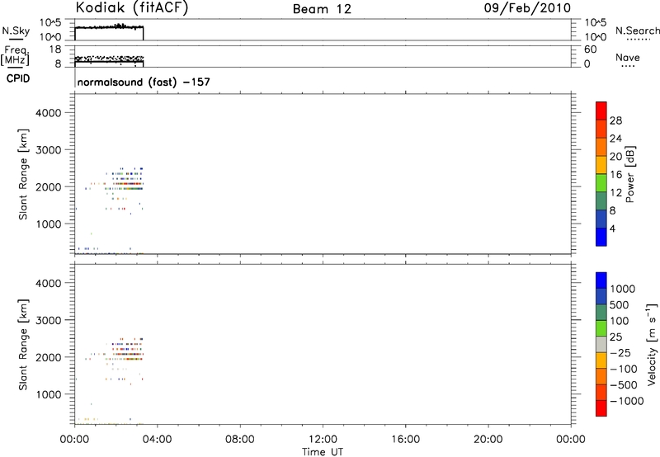Image resolution: width=660 pixels, height=457 pixels.
Task: Click the "-1000" label on Velocity colorbar
Action: [626, 401]
